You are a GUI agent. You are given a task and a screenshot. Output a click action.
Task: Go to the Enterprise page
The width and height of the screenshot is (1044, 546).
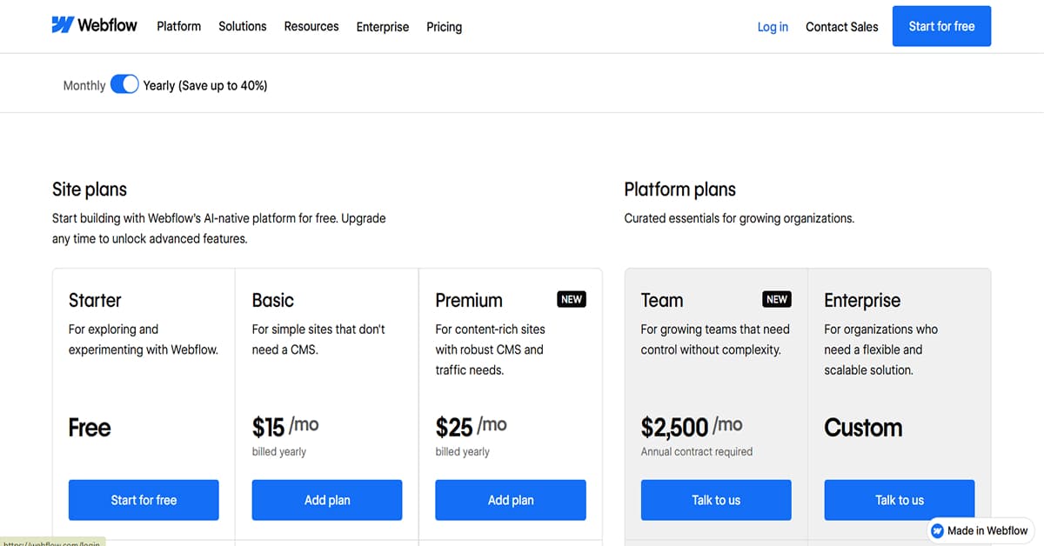383,27
